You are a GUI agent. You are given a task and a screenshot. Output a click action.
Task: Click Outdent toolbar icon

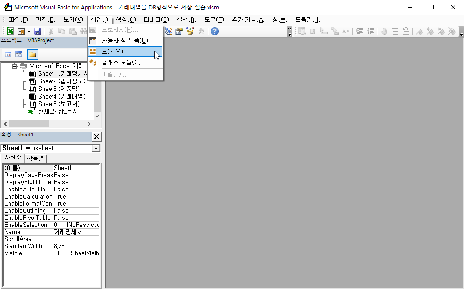click(x=370, y=31)
